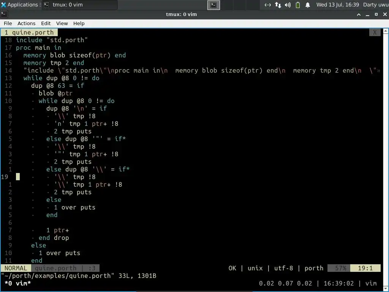Open the volume speaker tray icon

pyautogui.click(x=288, y=5)
